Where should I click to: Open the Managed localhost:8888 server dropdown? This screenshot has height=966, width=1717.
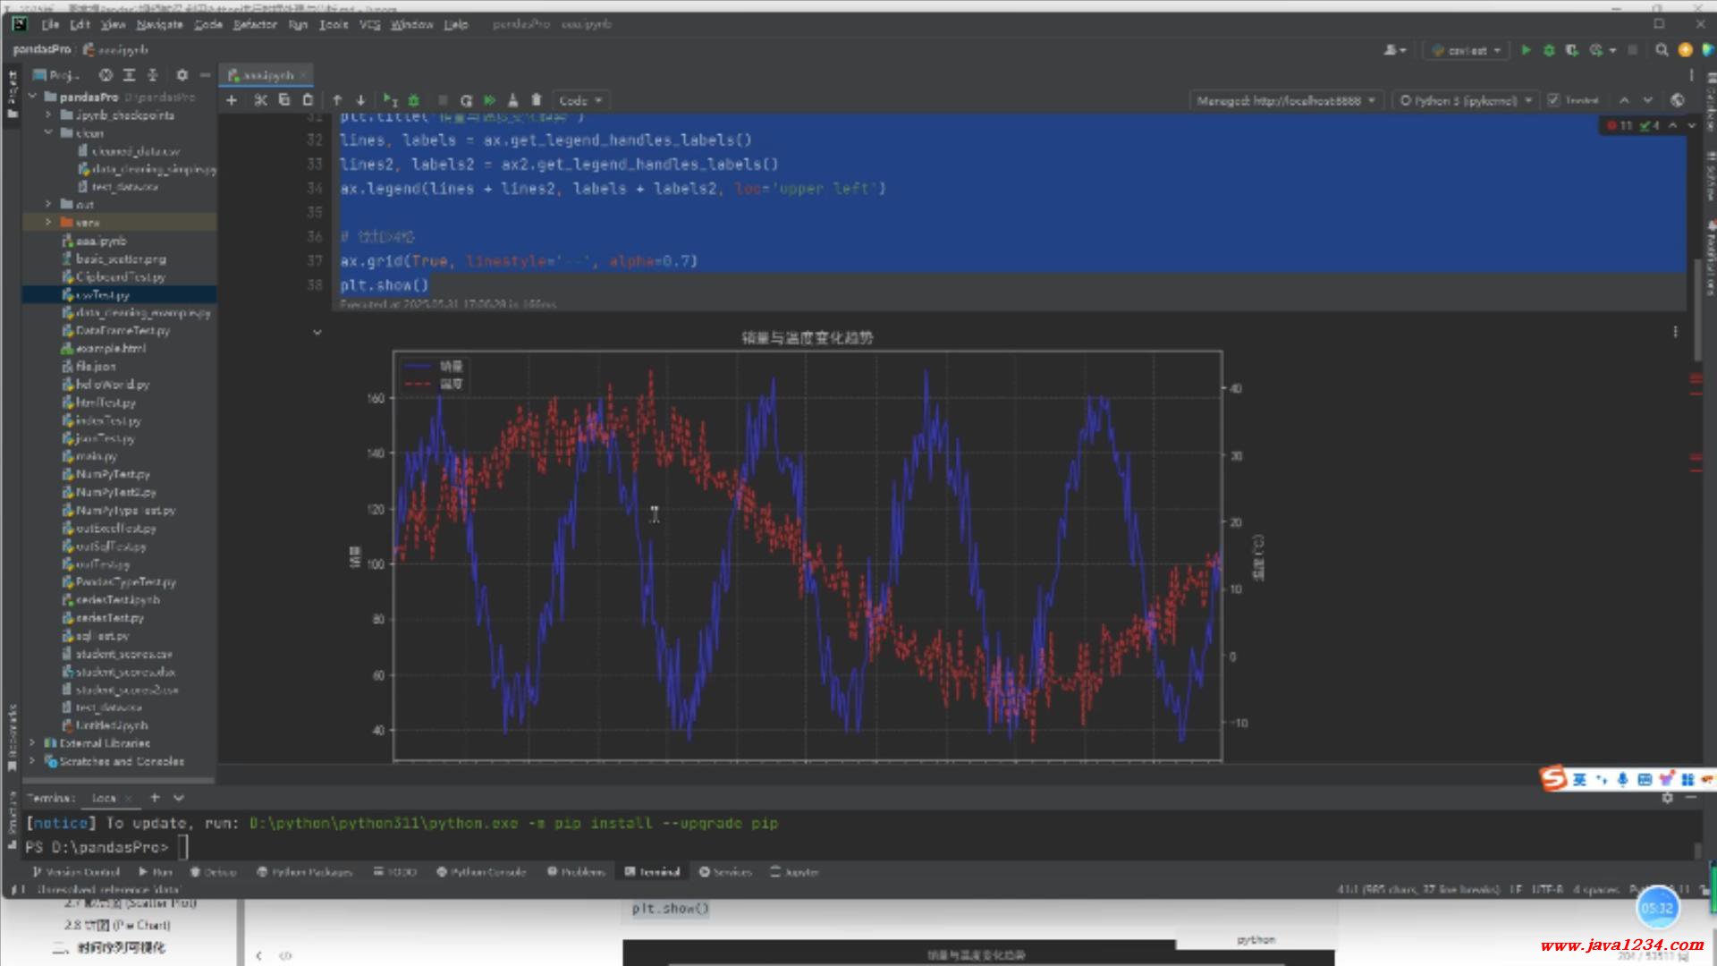coord(1286,100)
